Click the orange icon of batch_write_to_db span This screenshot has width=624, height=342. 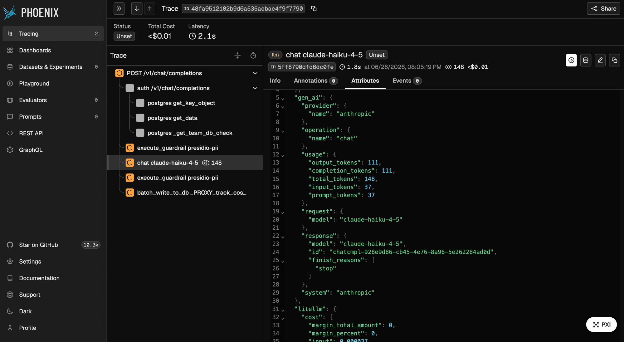coord(130,193)
